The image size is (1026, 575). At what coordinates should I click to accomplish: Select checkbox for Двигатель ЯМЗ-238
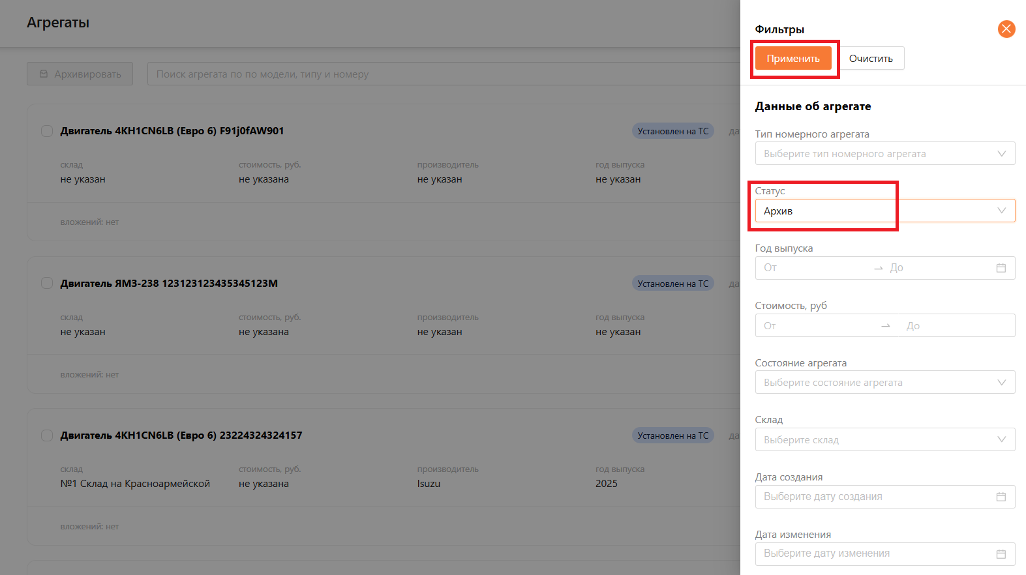pos(47,283)
